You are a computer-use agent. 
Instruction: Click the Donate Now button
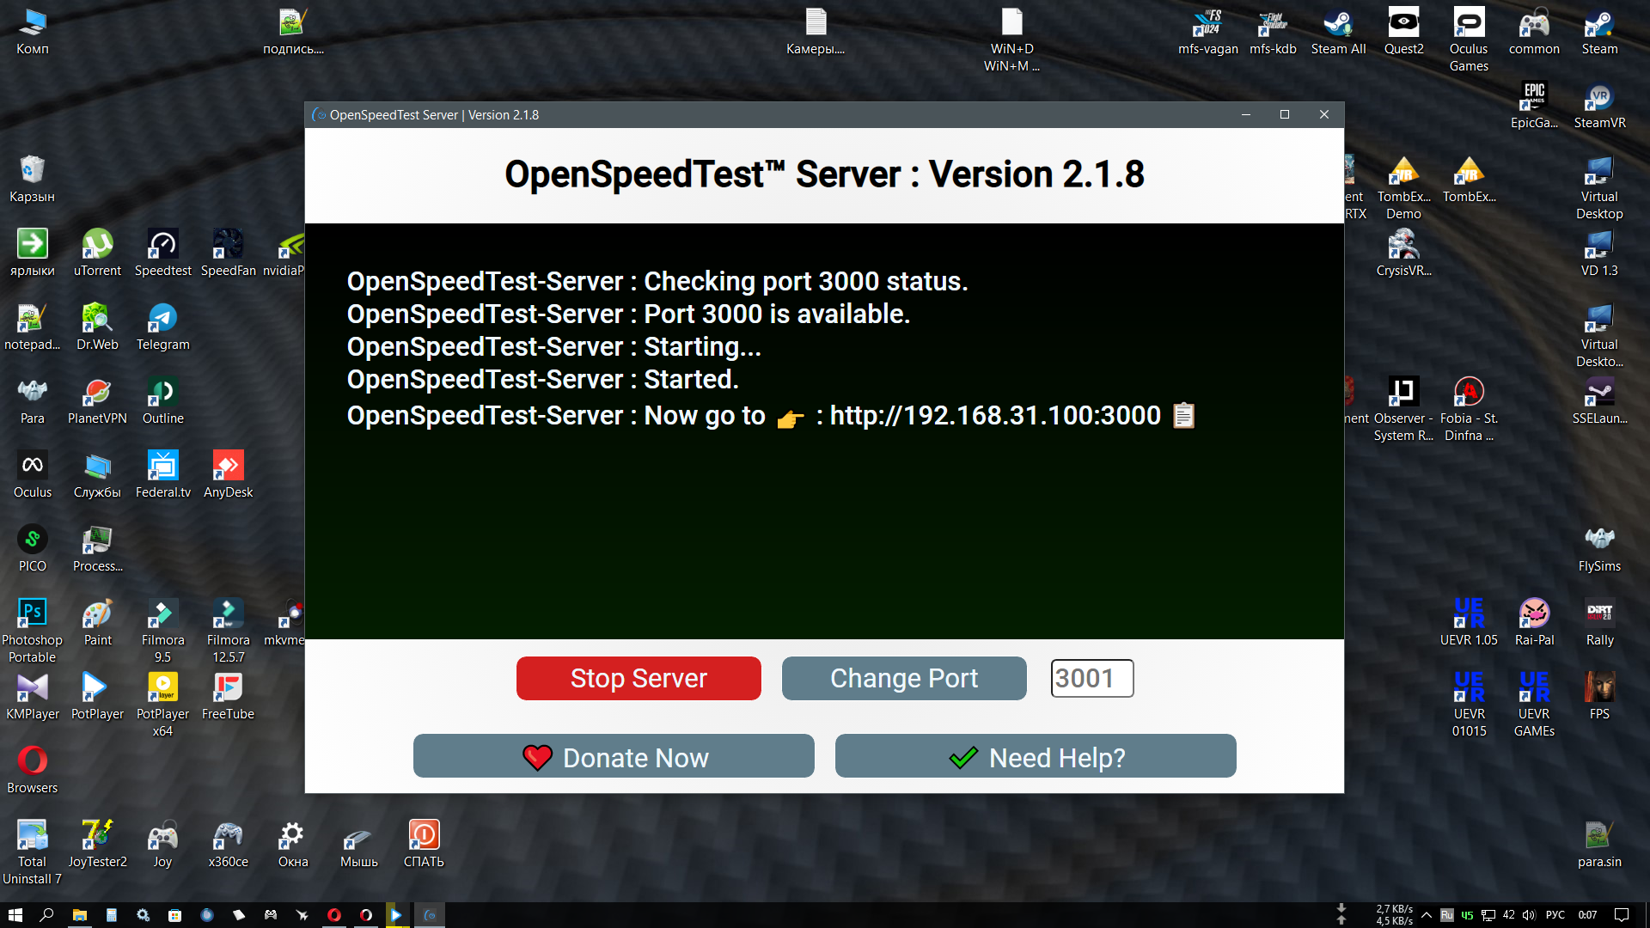pyautogui.click(x=614, y=757)
